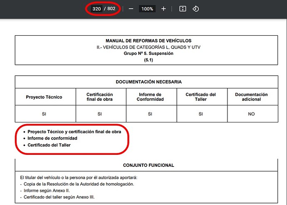Click the 'Certificado del Taller' bullet item
Screen dimensions: 287x205
49,145
